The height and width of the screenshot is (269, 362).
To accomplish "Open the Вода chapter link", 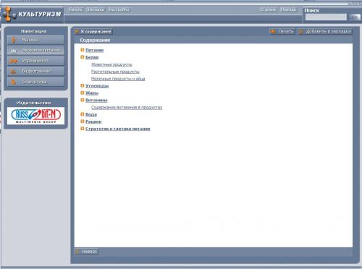I will 91,114.
